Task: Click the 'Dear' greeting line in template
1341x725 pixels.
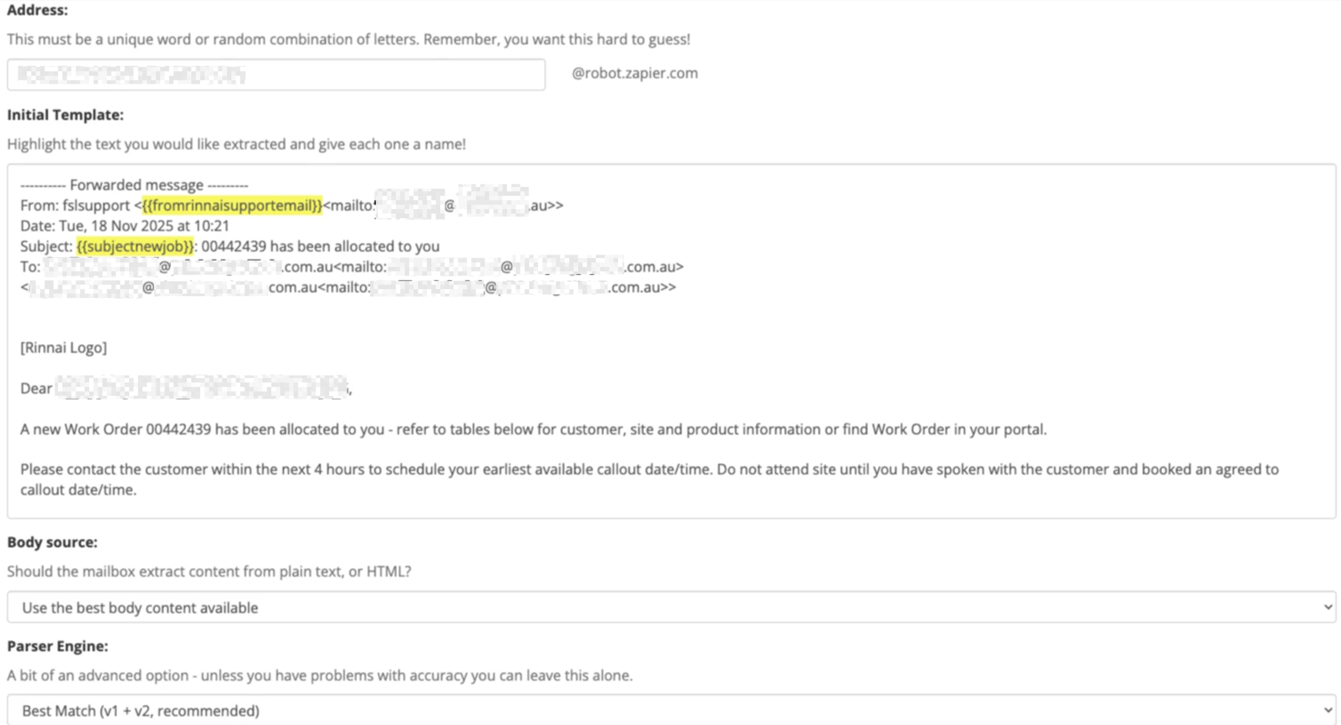Action: pos(36,389)
